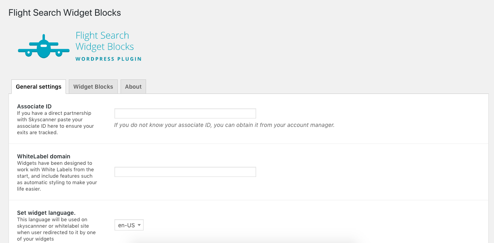This screenshot has width=494, height=243.
Task: Expand the en-US widget language dropdown
Action: point(129,225)
